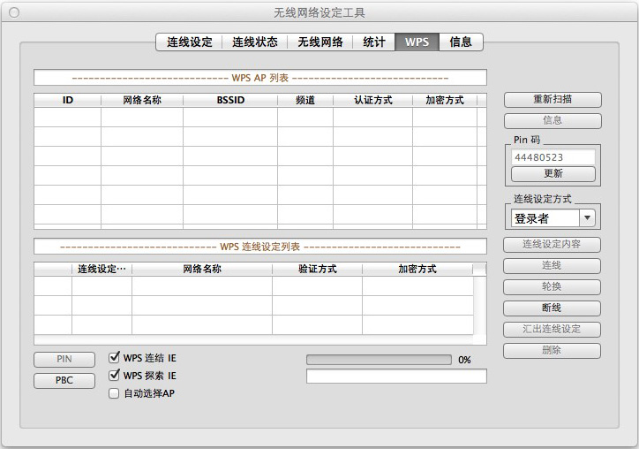Click the BSSID column header
Screen dimensions: 639x449
pos(230,101)
